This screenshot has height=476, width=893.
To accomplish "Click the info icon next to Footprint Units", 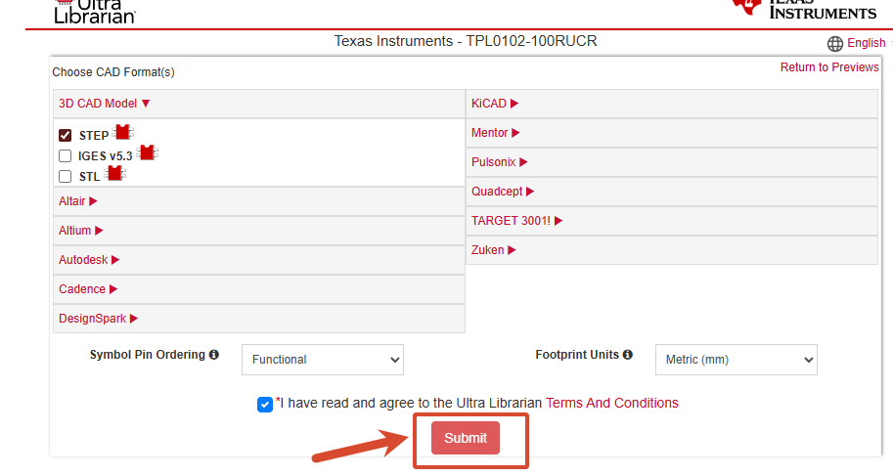I will point(628,355).
